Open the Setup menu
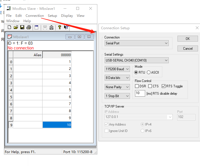The height and width of the screenshot is (166, 200). pyautogui.click(x=52, y=16)
